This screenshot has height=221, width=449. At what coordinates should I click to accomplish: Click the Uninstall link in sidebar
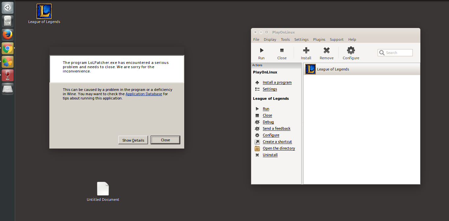pos(270,155)
